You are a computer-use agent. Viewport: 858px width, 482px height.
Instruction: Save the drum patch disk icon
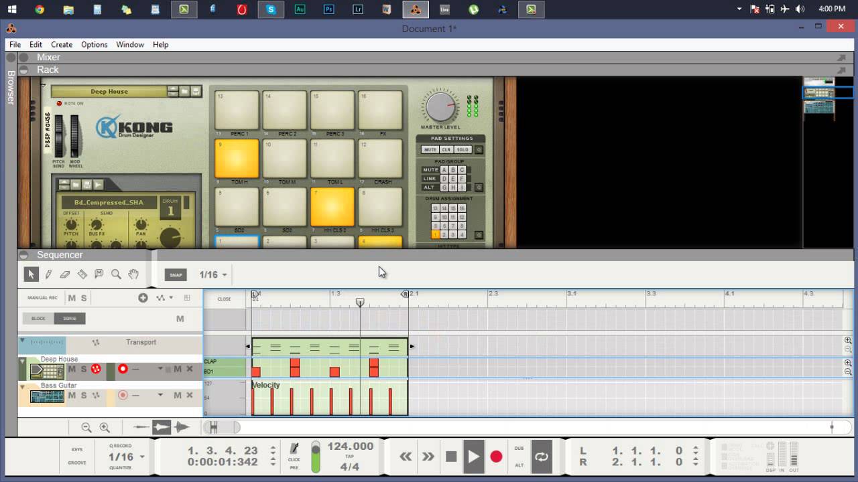[x=86, y=184]
